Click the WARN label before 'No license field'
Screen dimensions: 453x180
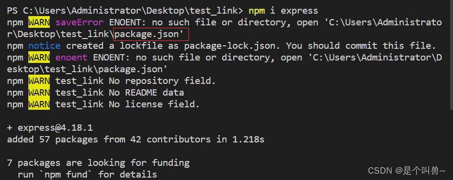coord(39,104)
